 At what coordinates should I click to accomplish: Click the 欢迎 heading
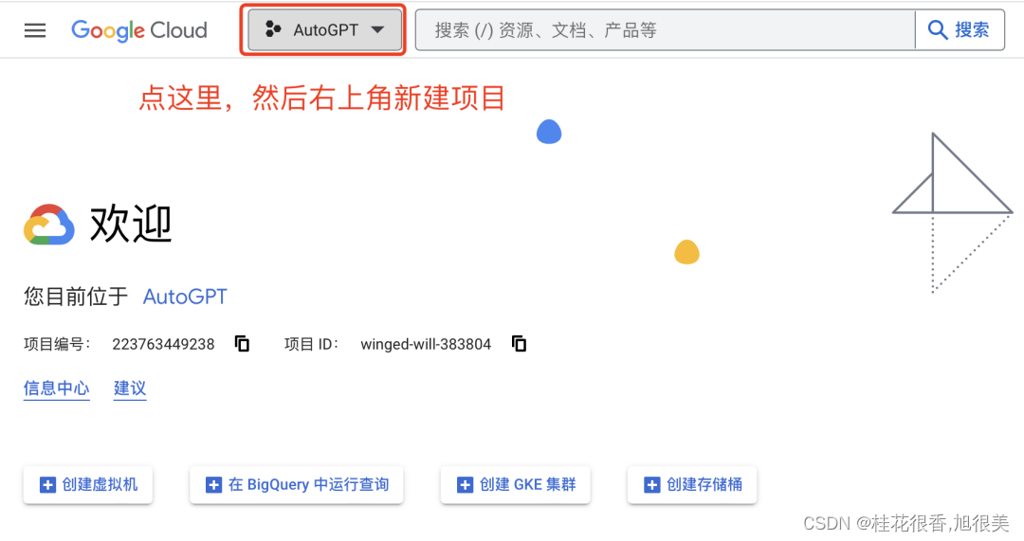131,224
